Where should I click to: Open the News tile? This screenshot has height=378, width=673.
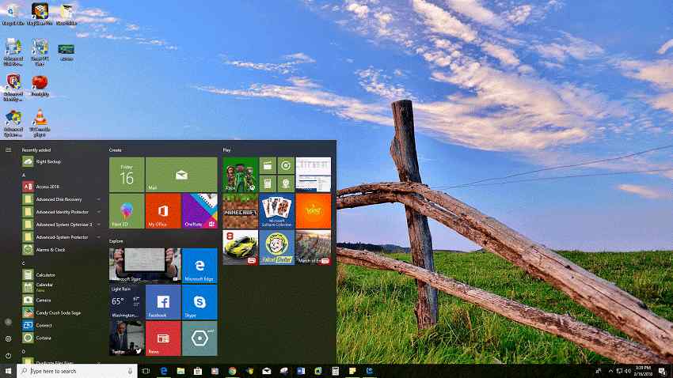163,338
